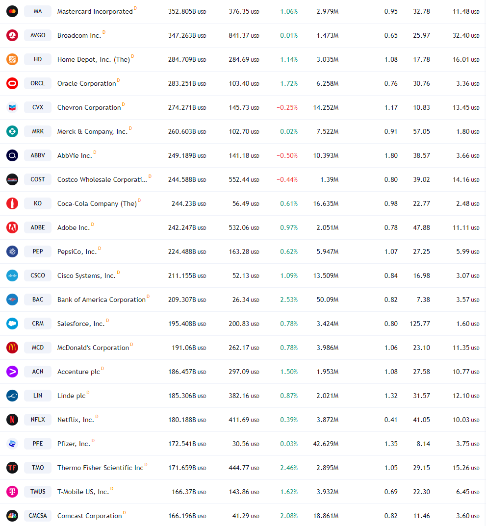
Task: Open Oracle Corporation company link
Action: point(87,83)
